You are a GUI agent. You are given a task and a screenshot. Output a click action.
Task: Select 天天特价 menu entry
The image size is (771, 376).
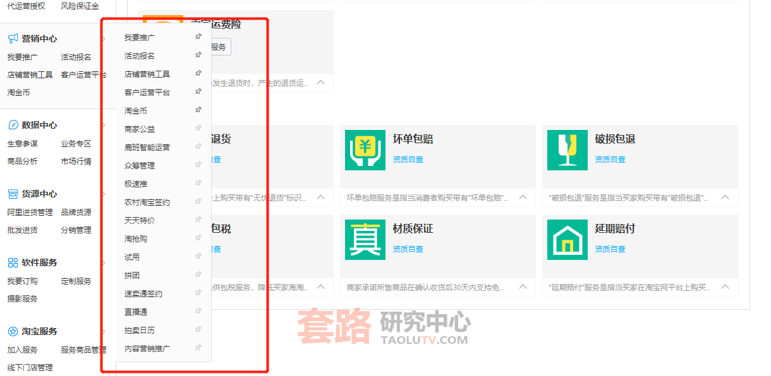pyautogui.click(x=140, y=221)
